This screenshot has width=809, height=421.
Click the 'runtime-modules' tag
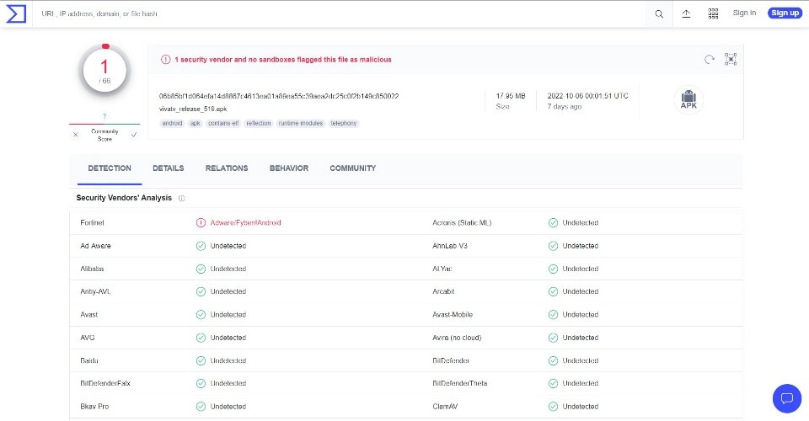(x=301, y=123)
